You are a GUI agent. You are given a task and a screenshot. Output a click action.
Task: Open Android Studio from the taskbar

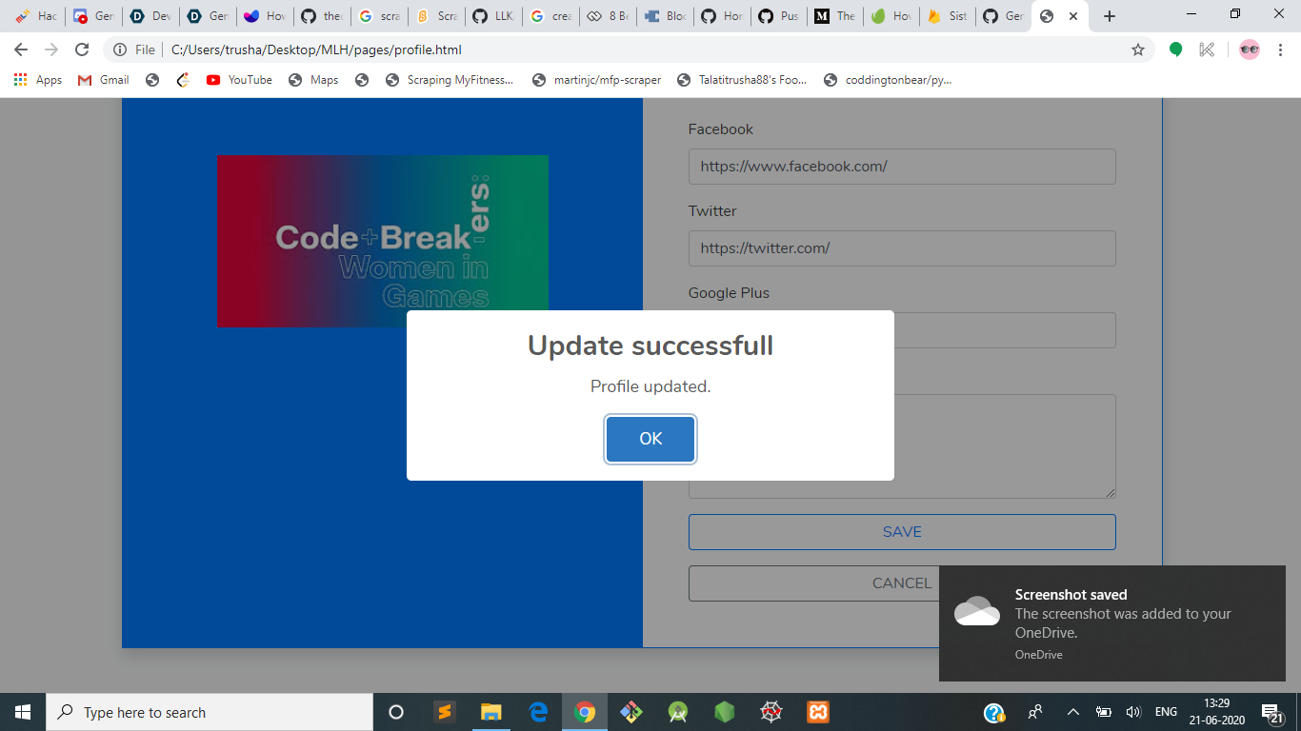point(678,712)
